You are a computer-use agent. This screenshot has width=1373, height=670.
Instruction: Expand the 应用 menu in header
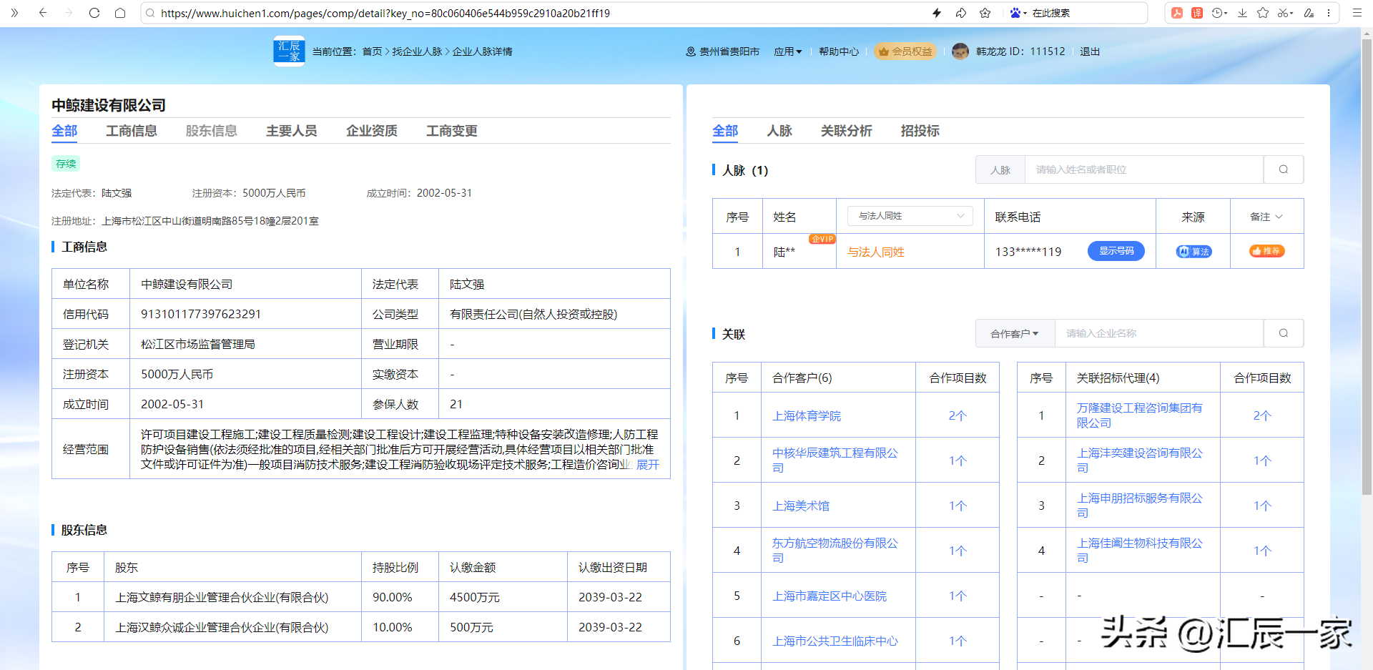coord(787,51)
